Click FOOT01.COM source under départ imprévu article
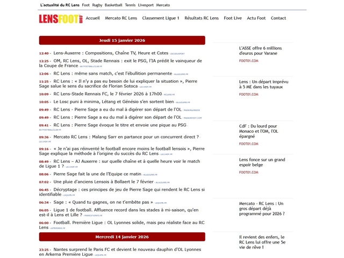 pos(249,95)
